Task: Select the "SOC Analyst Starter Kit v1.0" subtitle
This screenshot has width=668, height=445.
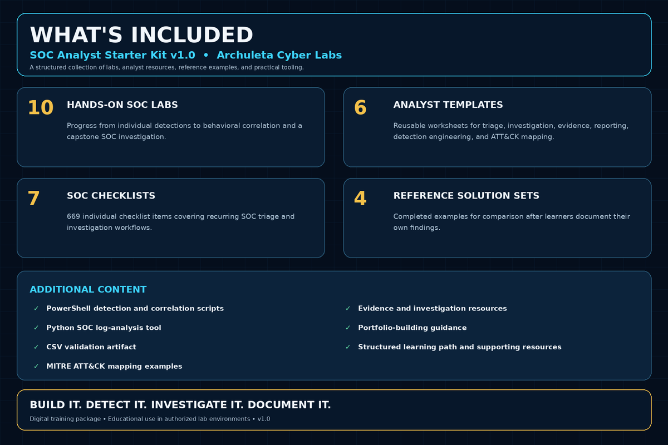Action: (x=112, y=55)
